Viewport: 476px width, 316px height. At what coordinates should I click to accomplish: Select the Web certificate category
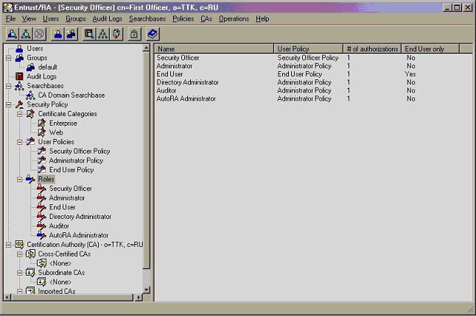click(x=56, y=132)
